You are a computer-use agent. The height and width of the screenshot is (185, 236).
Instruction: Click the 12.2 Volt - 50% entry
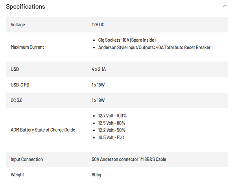[x=112, y=130]
